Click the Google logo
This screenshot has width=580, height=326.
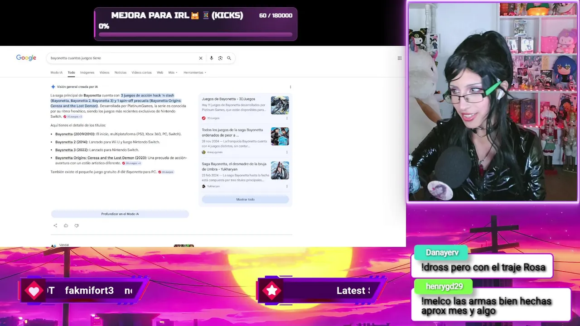[26, 58]
